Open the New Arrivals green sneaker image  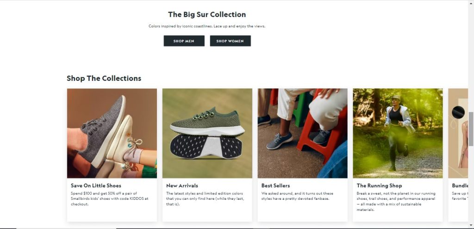pyautogui.click(x=207, y=133)
